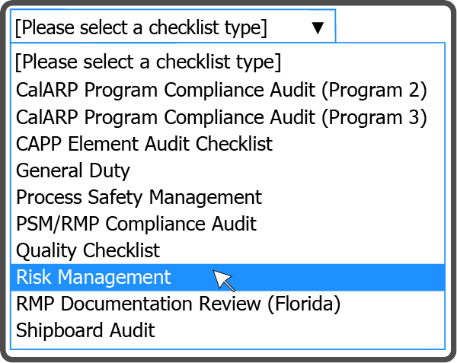Screen dimensions: 457x363
Task: Choose Process Safety Management from the list
Action: pos(139,197)
